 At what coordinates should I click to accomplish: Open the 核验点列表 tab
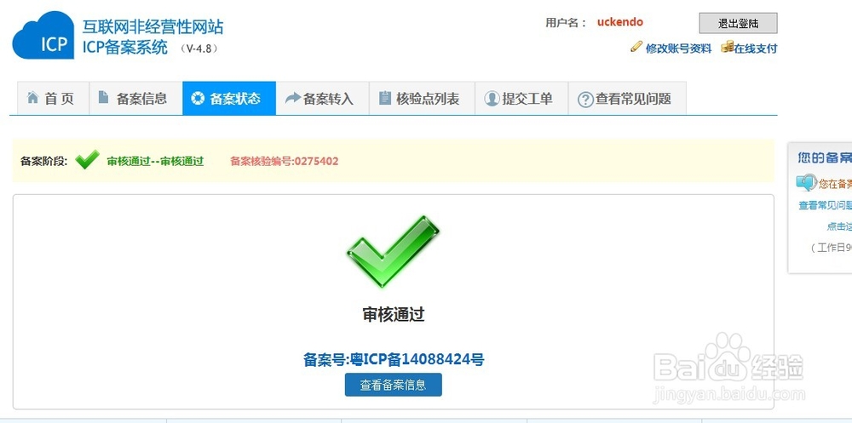point(423,98)
